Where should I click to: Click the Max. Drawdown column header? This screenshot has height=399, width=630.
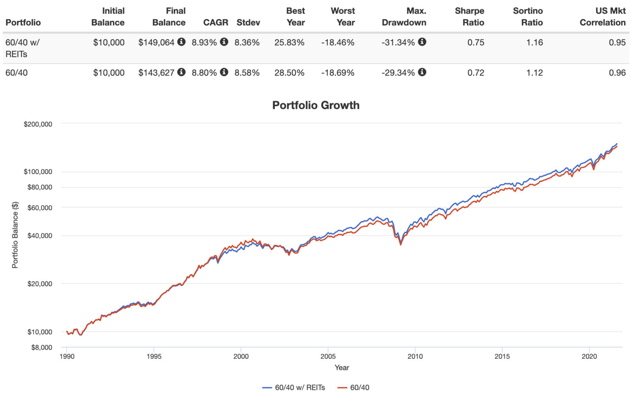pyautogui.click(x=404, y=17)
